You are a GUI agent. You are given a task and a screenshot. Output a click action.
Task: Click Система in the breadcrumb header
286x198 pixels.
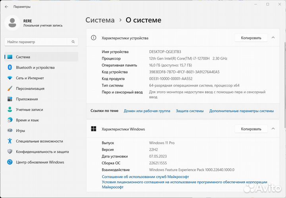click(x=100, y=20)
